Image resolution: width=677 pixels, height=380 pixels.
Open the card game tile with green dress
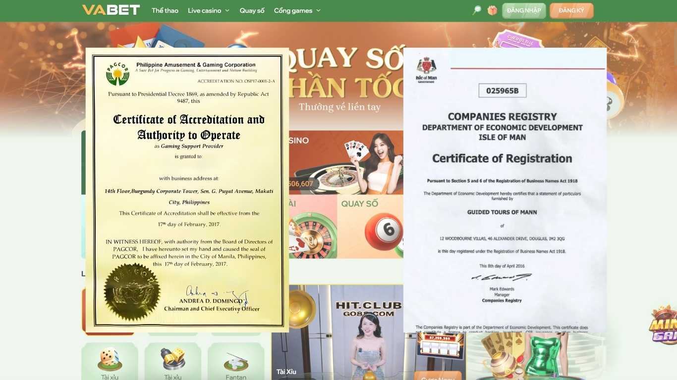535,356
